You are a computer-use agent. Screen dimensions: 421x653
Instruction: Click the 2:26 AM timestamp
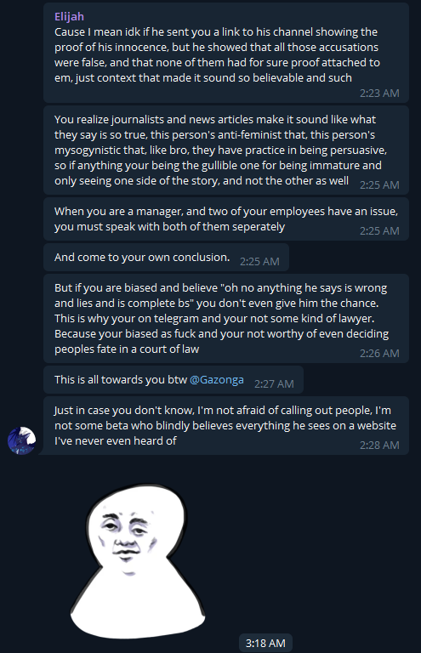click(x=379, y=353)
